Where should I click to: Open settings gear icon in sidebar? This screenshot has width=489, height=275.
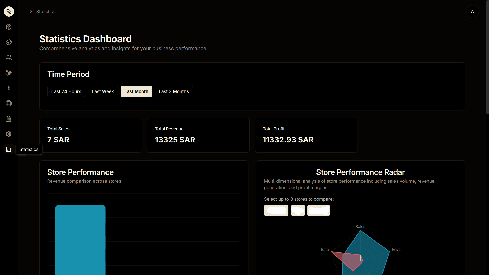9,134
